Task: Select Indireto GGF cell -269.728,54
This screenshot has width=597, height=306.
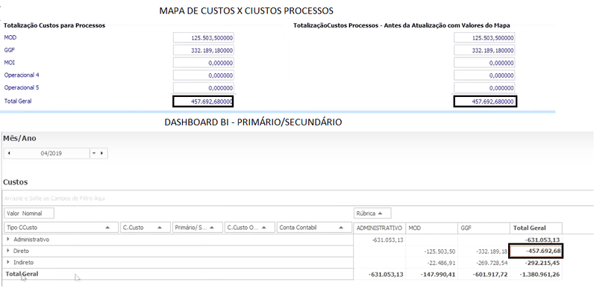Action: (x=484, y=263)
